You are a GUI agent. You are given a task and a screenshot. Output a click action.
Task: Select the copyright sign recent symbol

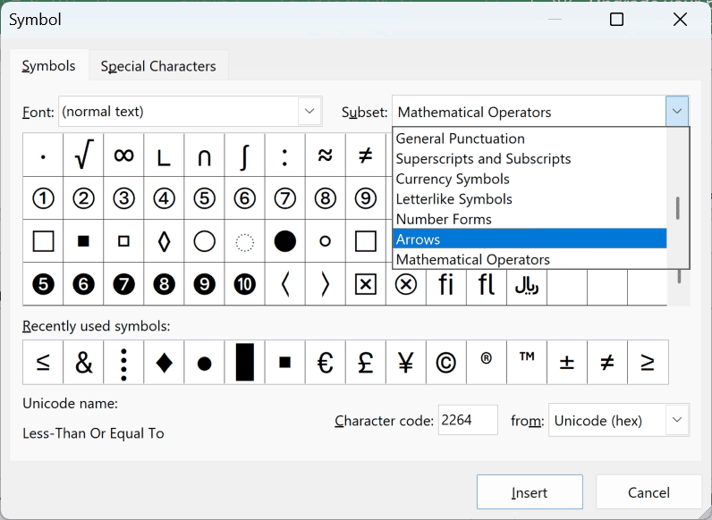[446, 362]
